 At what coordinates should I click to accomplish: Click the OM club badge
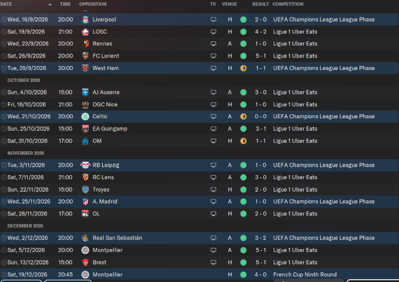[85, 141]
